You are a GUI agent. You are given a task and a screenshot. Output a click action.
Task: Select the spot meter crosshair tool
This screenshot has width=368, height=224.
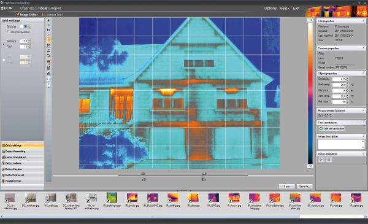(48, 25)
